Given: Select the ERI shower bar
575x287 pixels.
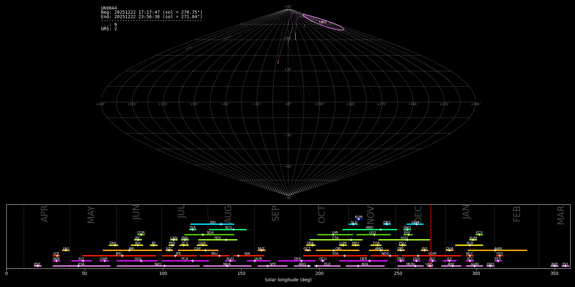Looking at the screenshot, I should click(x=212, y=224).
